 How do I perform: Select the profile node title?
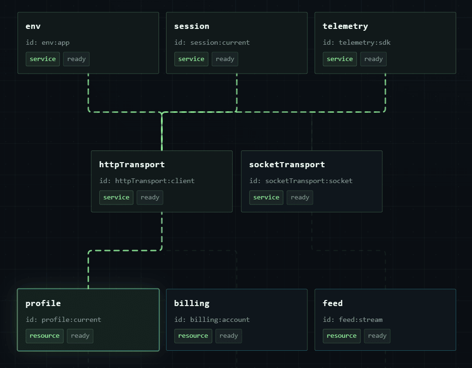tap(43, 303)
